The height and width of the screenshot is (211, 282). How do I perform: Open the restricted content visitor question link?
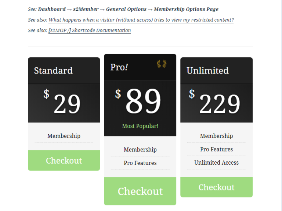[141, 20]
